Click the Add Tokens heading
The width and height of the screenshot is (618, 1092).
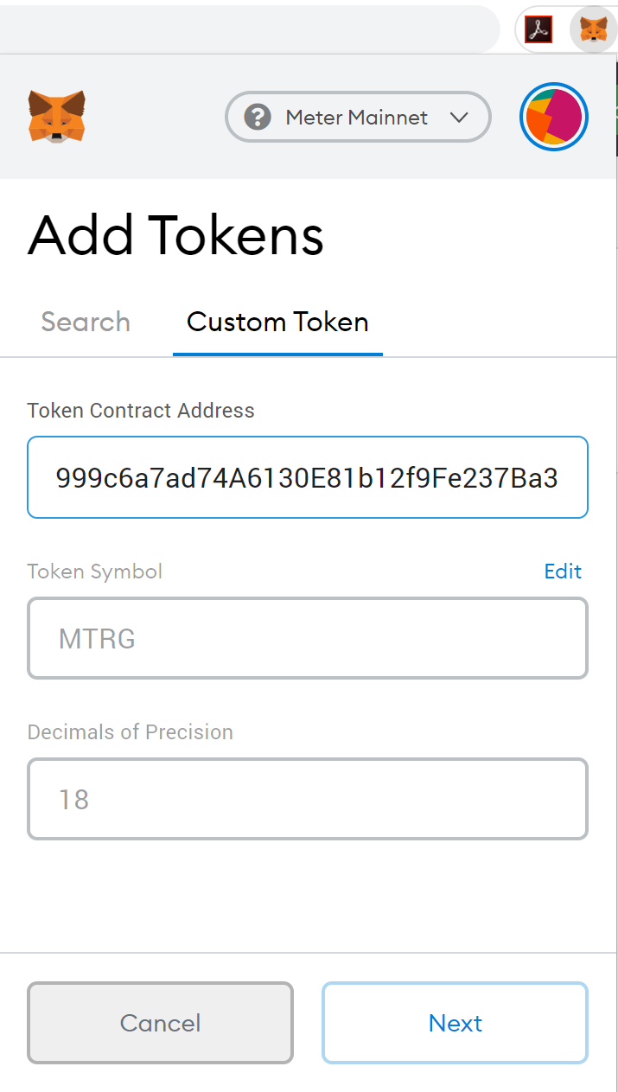click(176, 235)
